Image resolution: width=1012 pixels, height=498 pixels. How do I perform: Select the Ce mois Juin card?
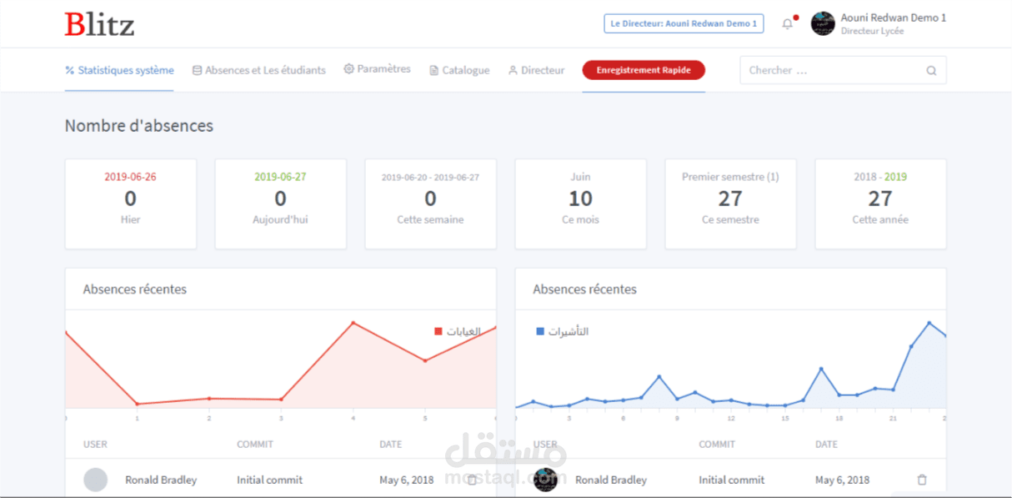(580, 204)
